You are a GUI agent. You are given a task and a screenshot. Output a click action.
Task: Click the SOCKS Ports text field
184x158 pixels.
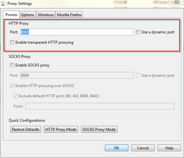100,106
